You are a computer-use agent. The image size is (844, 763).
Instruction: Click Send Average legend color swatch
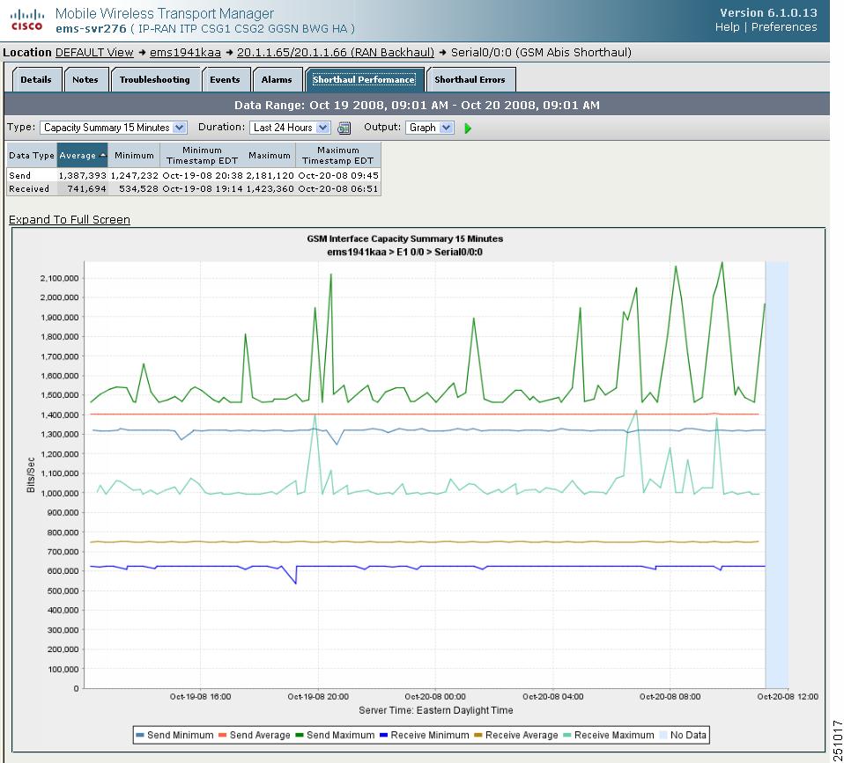[222, 735]
